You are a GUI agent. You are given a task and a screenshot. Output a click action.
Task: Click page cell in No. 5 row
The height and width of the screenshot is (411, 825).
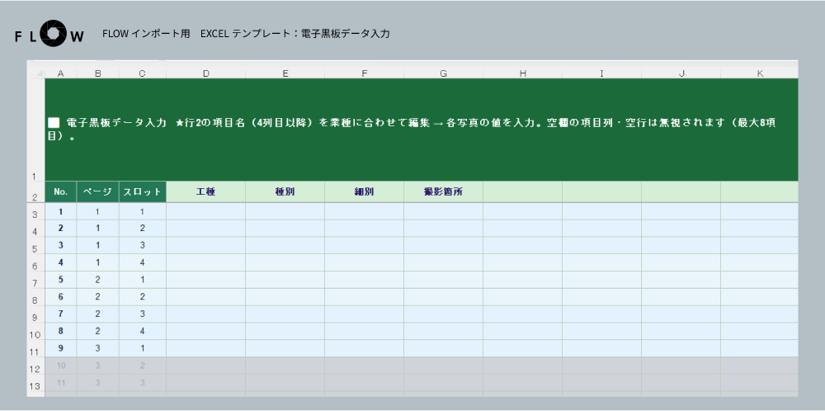98,280
